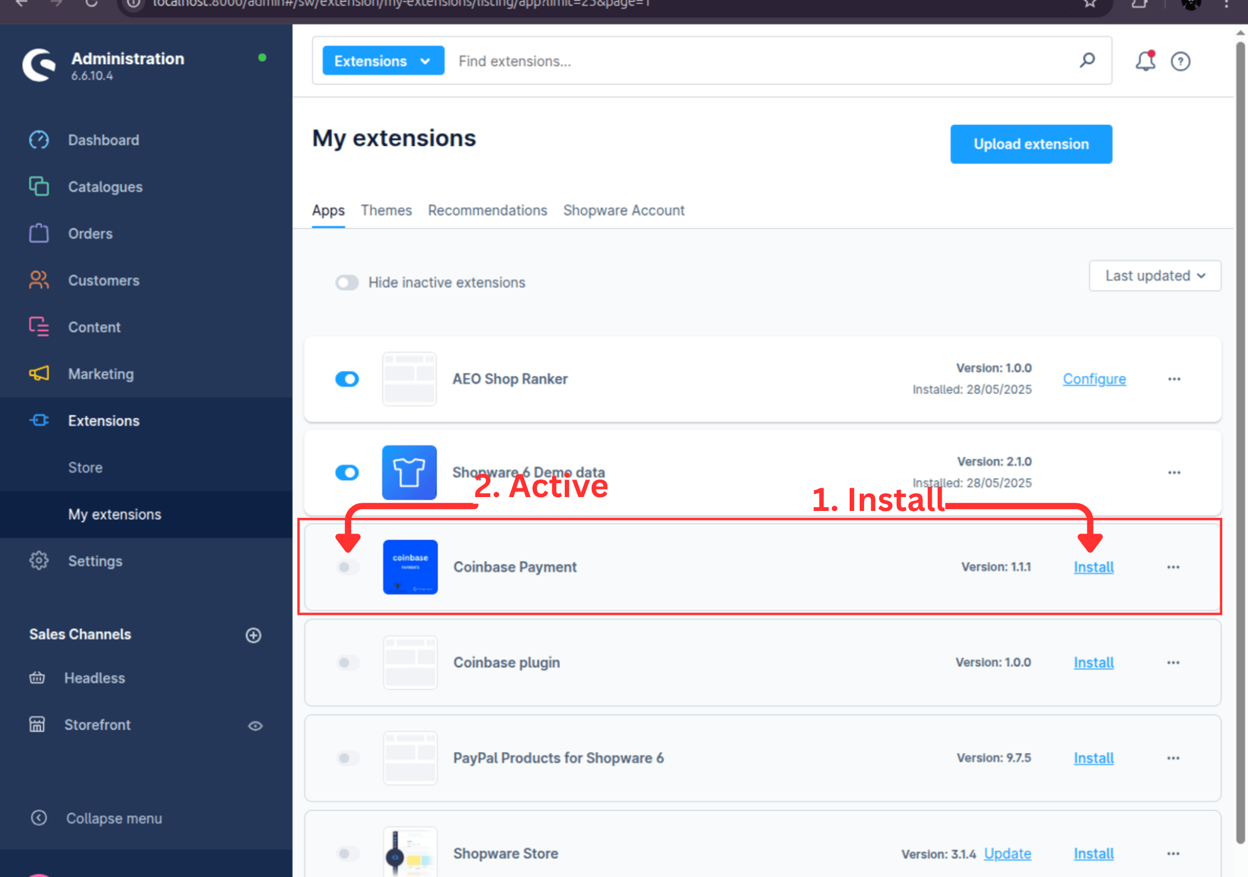Image resolution: width=1248 pixels, height=877 pixels.
Task: Activate PayPal Products for Shopware 6 toggle
Action: point(348,758)
